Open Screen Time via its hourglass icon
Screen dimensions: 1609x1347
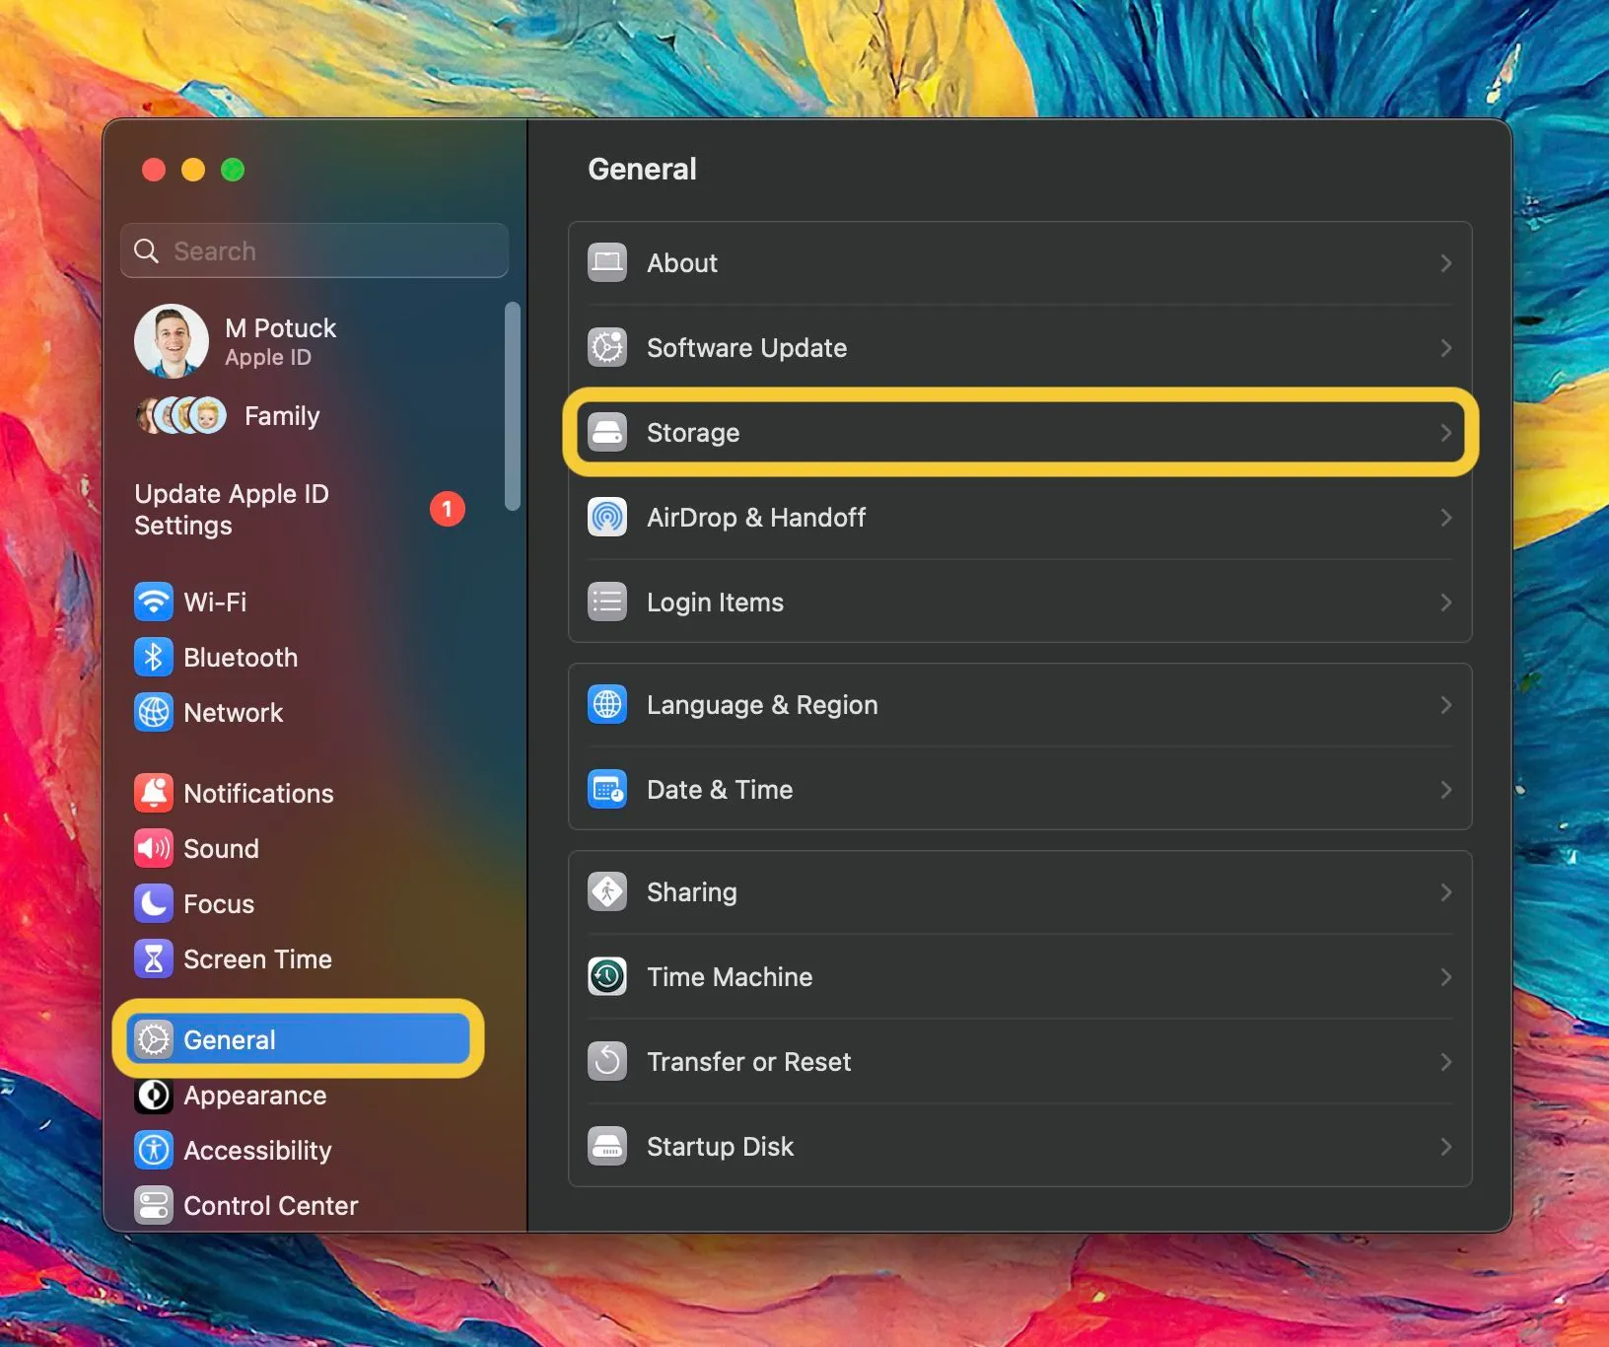click(154, 958)
